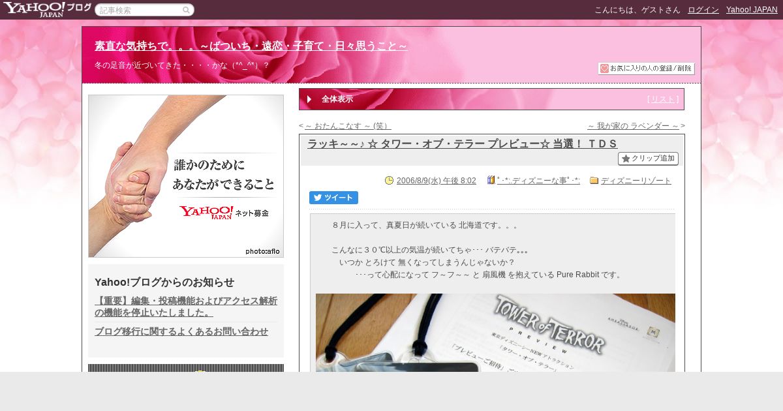This screenshot has width=783, height=411.
Task: Open the blog title 素直な気持ちで link
Action: tap(251, 46)
